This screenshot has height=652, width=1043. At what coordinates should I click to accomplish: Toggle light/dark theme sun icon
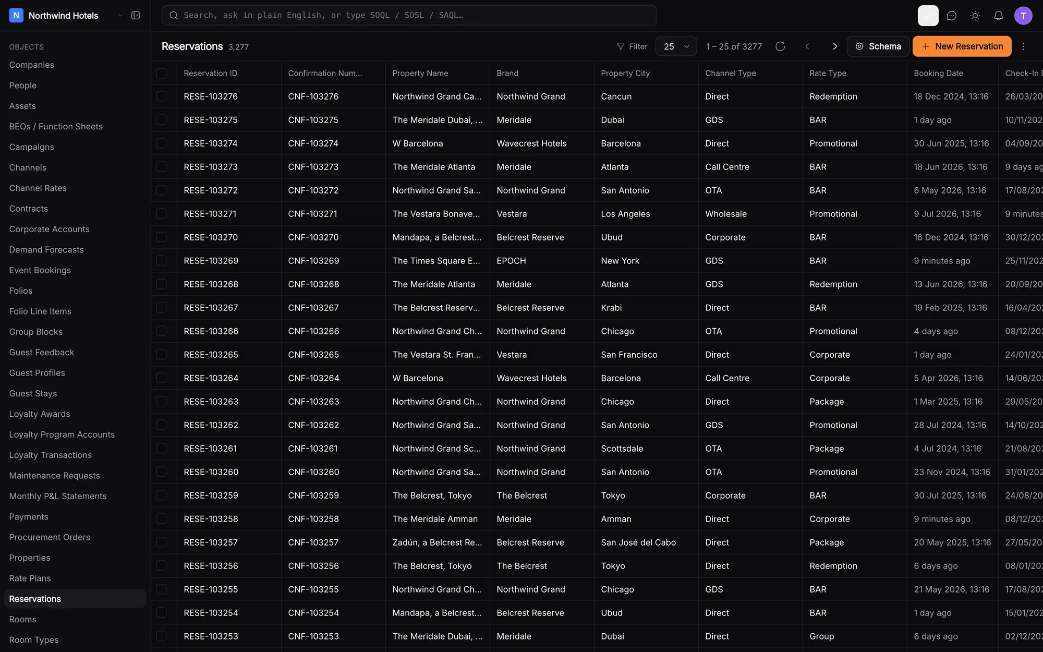click(x=975, y=16)
